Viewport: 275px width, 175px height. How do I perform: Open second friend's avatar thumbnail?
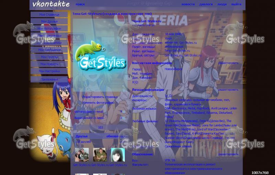100,155
